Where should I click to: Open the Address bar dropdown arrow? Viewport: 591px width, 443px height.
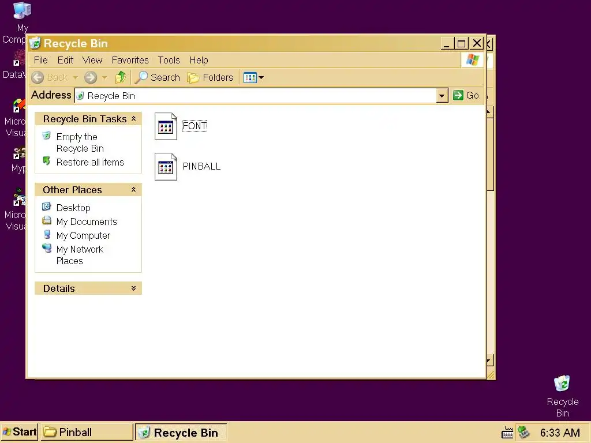pyautogui.click(x=442, y=96)
